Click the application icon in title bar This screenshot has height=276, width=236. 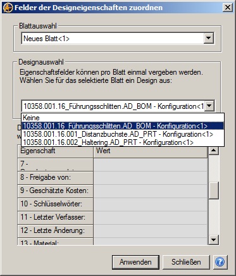click(8, 8)
